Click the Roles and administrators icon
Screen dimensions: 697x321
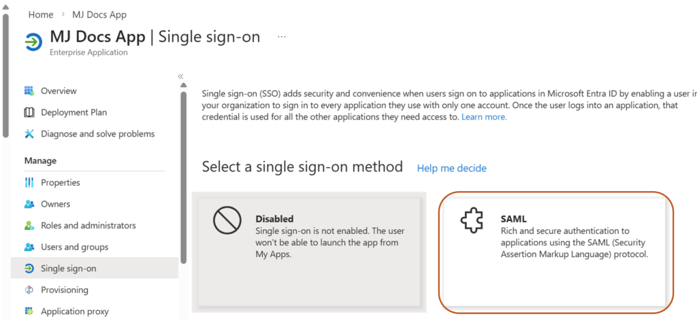[29, 225]
